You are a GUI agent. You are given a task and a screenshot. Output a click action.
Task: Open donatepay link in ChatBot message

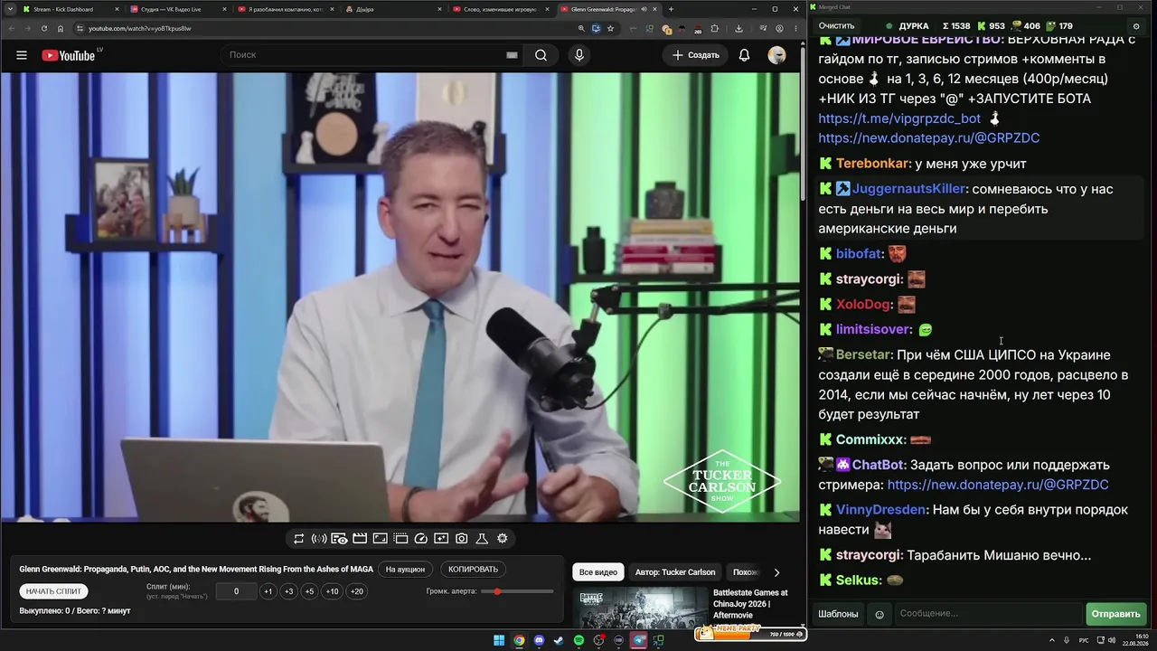pos(998,485)
